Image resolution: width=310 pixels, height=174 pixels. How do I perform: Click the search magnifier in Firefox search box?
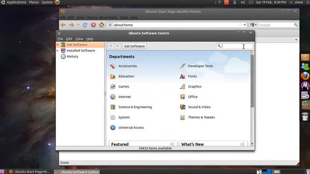point(295,25)
